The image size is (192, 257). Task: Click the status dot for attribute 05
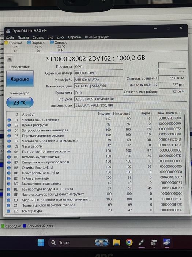coord(9,136)
